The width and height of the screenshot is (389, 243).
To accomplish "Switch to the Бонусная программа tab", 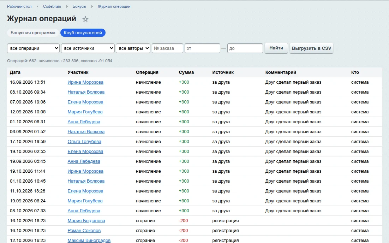I will point(33,33).
